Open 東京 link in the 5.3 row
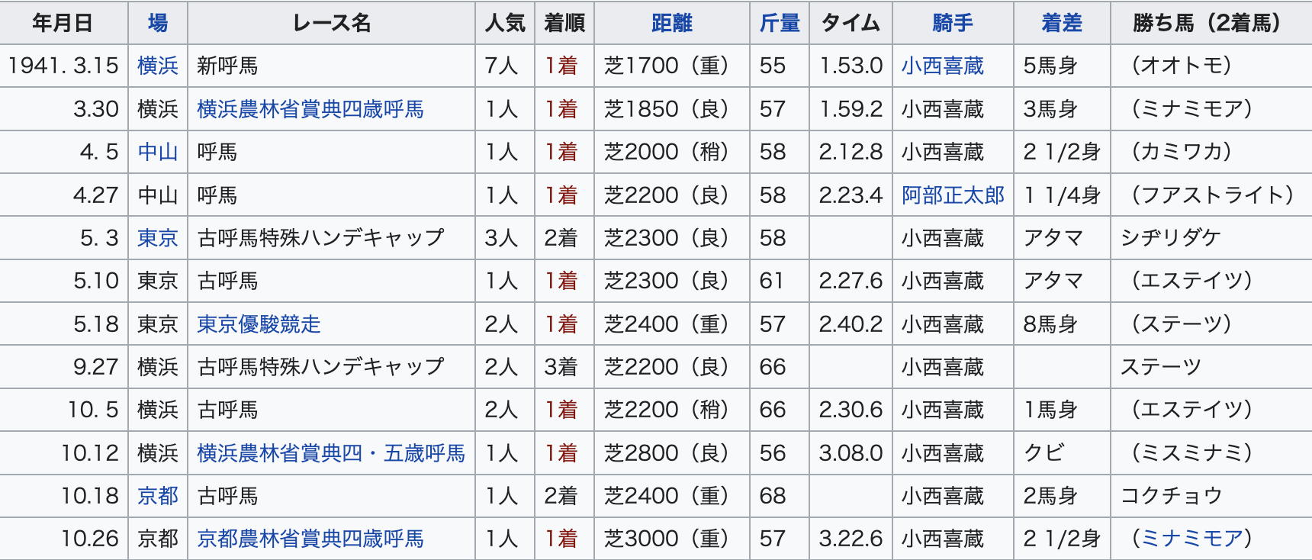Viewport: 1312px width, 560px height. point(158,238)
